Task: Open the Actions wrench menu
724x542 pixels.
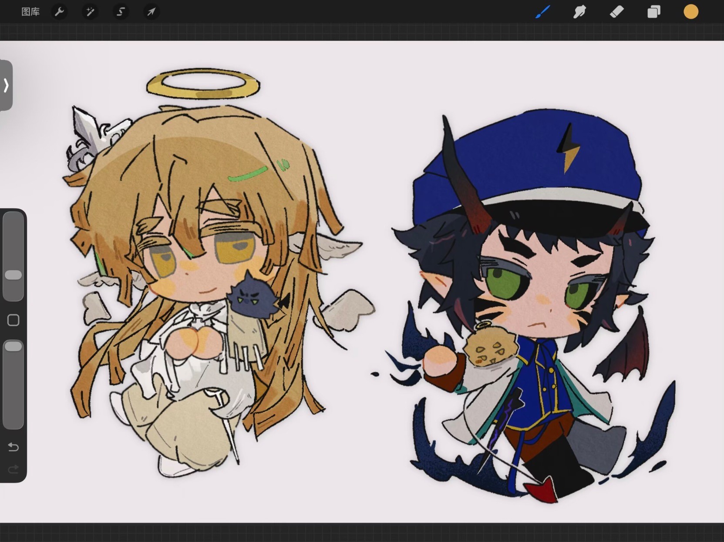Action: [60, 12]
